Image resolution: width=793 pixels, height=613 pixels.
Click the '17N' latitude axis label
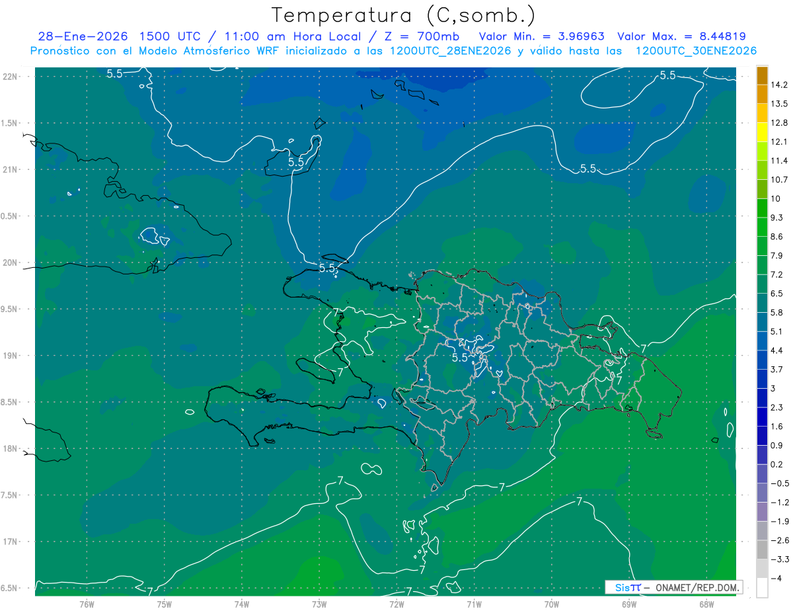pos(11,542)
